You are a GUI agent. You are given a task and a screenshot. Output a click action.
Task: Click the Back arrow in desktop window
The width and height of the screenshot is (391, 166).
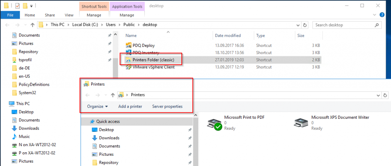[8, 25]
